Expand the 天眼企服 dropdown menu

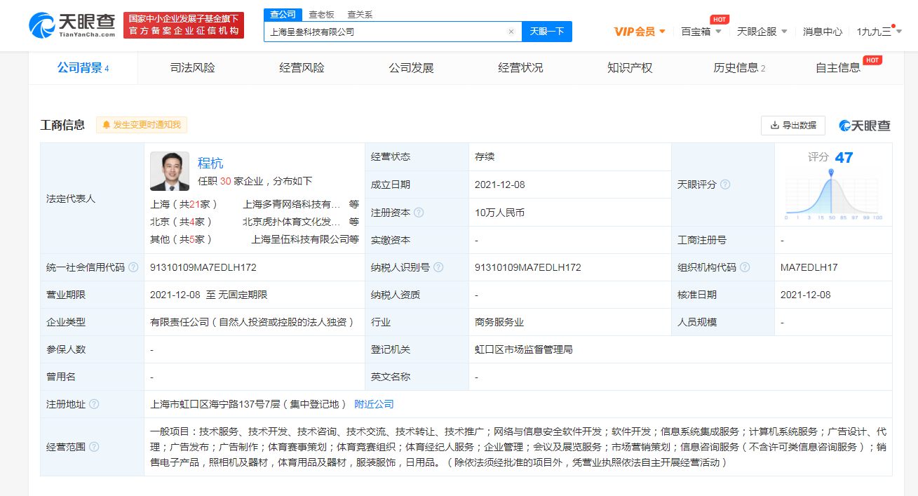[x=762, y=32]
